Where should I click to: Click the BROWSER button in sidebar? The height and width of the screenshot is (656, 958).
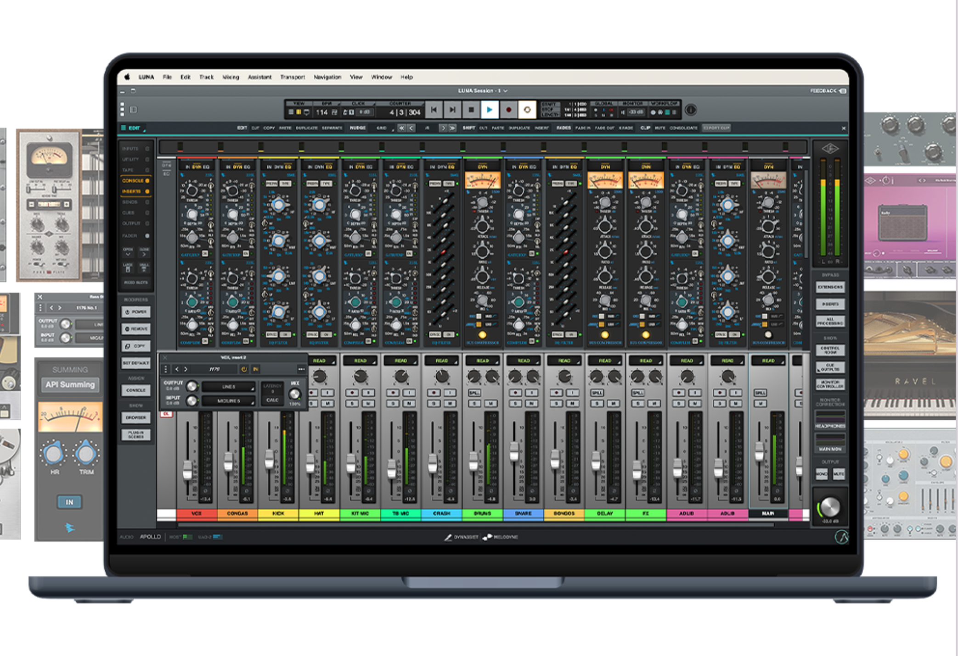point(136,417)
